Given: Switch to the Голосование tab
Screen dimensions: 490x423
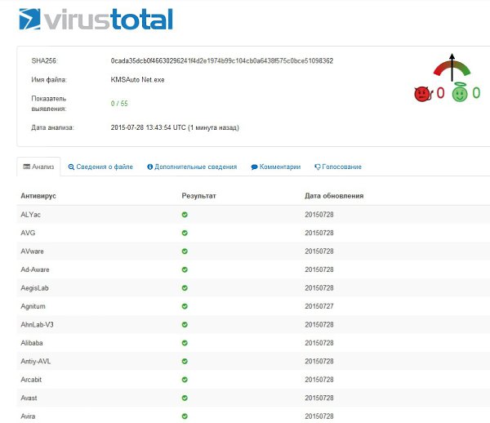Looking at the screenshot, I should coord(338,167).
